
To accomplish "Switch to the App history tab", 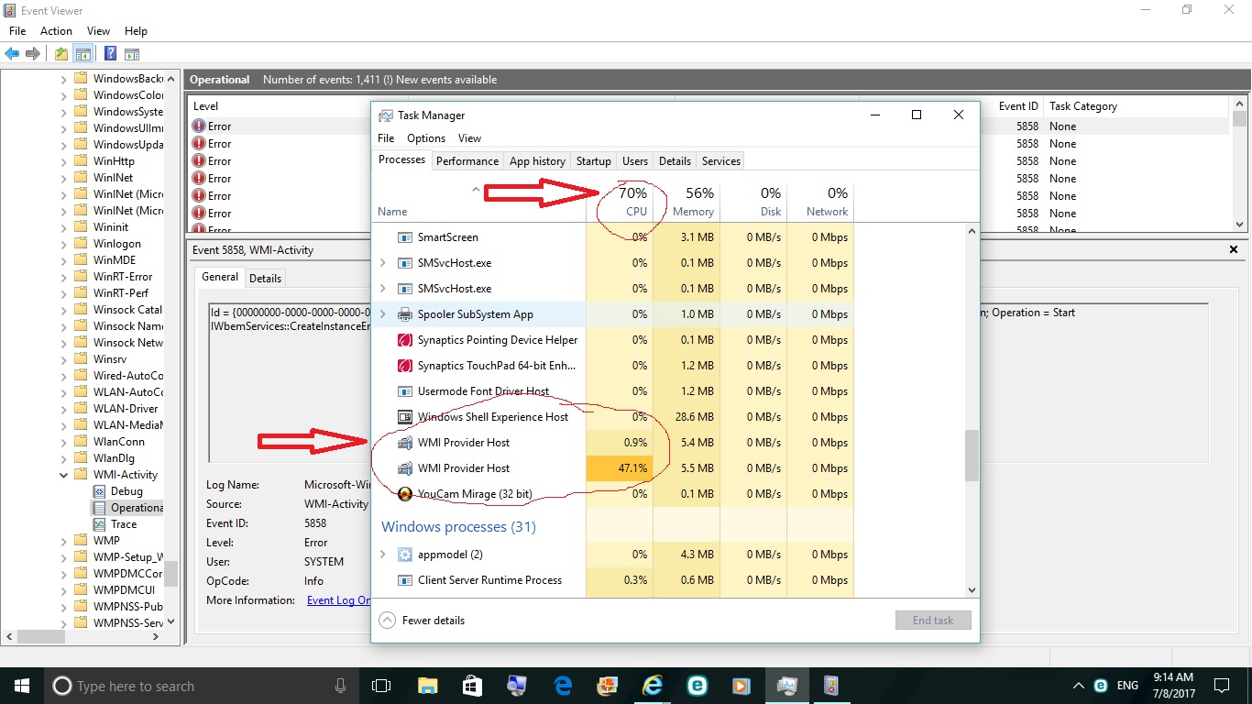I will pyautogui.click(x=537, y=161).
